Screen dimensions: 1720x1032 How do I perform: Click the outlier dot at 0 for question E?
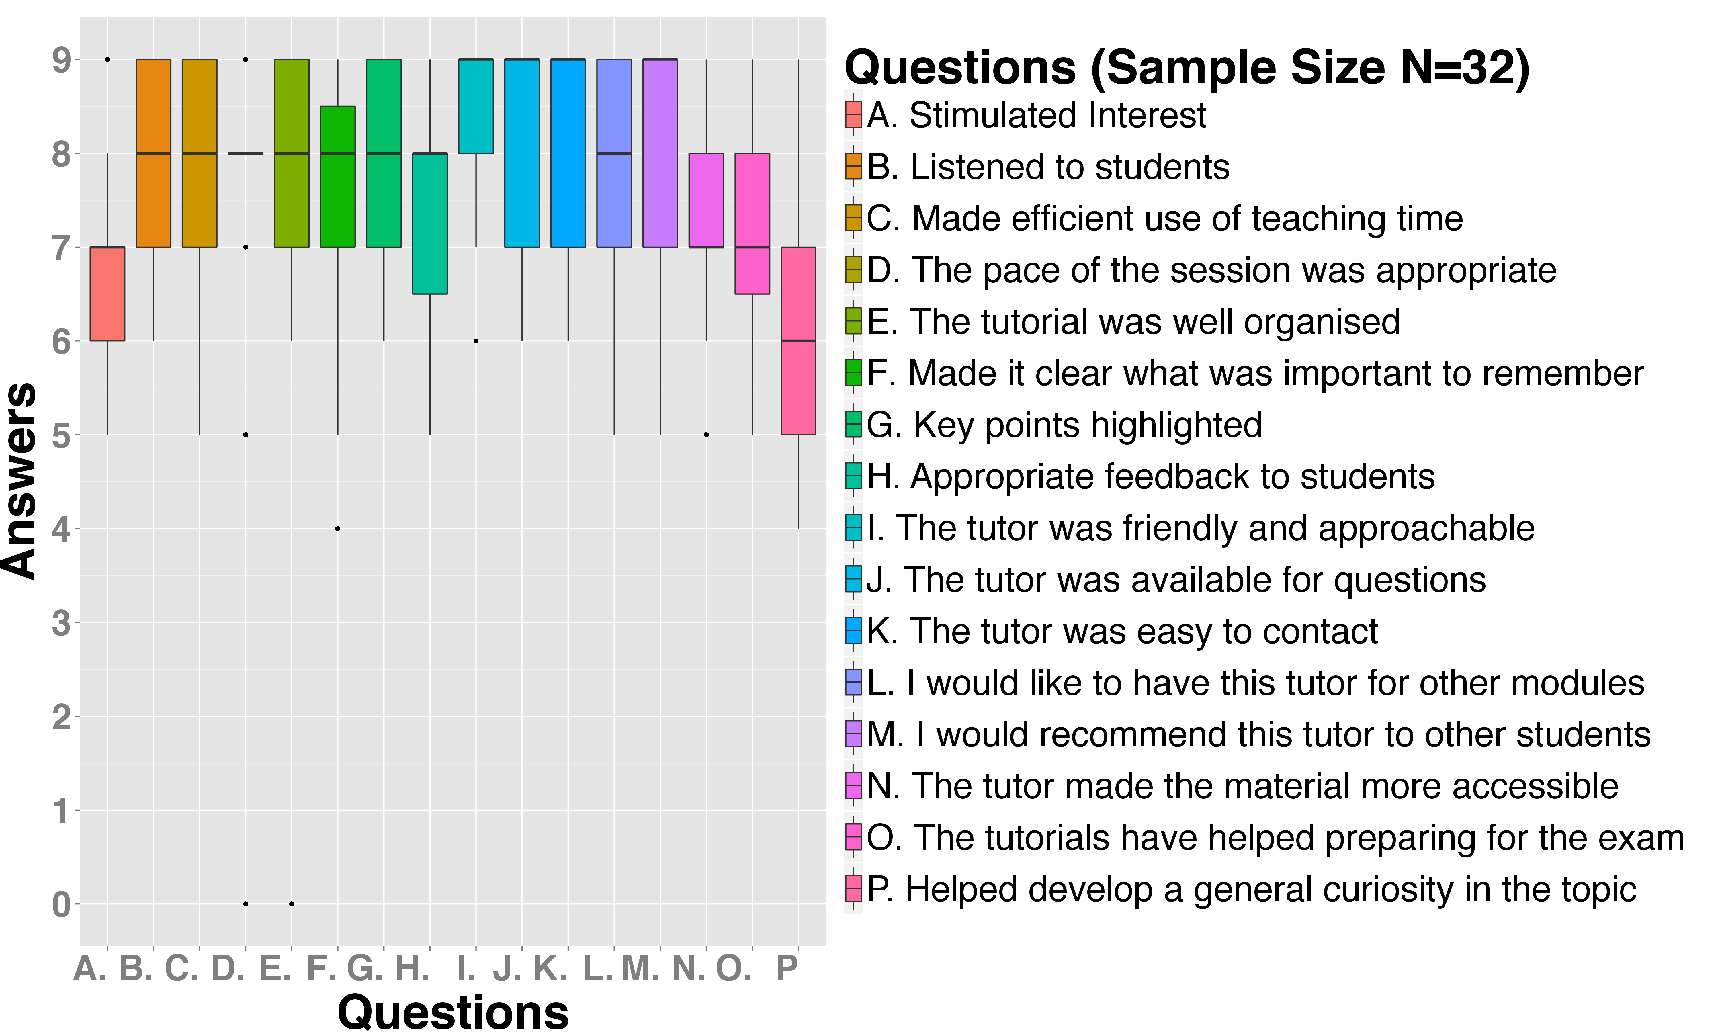click(x=292, y=904)
